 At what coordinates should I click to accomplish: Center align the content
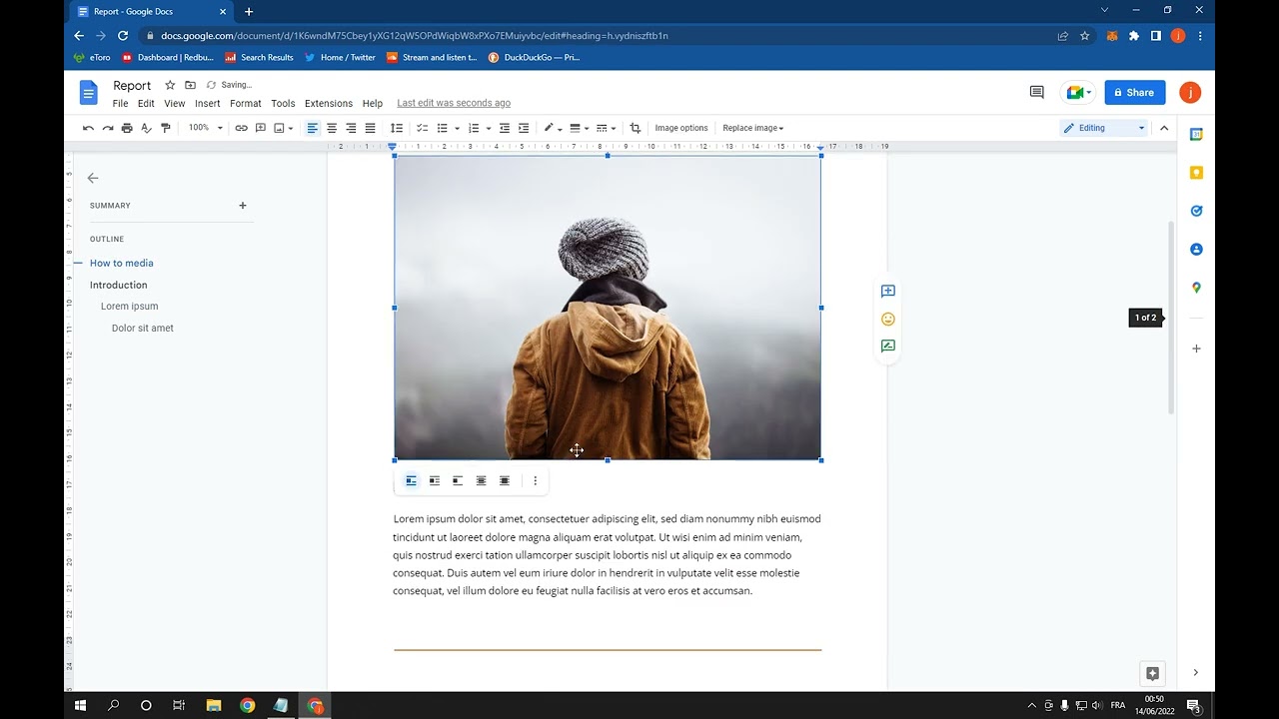(332, 128)
